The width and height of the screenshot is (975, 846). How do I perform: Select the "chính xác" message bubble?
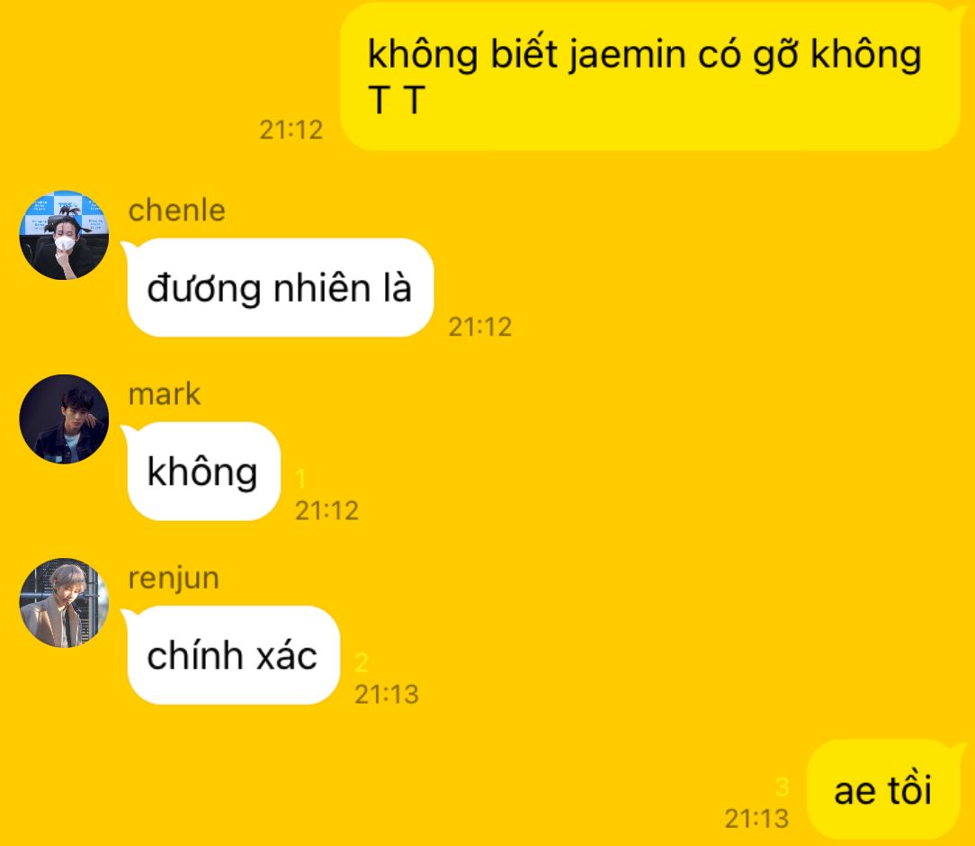coord(233,654)
